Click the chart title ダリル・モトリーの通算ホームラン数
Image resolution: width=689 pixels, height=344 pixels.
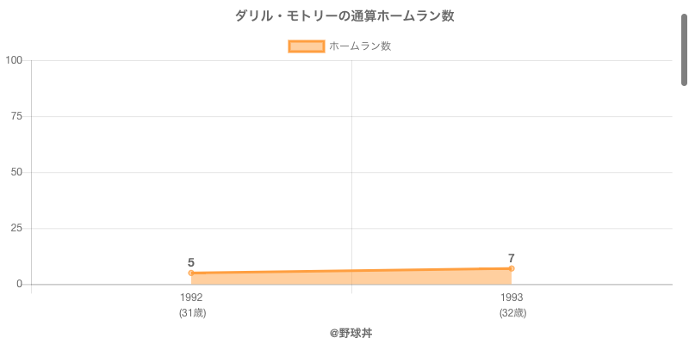(x=344, y=15)
